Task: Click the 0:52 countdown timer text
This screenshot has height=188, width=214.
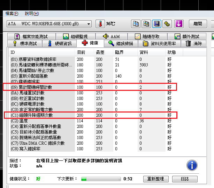Action: tap(128, 179)
